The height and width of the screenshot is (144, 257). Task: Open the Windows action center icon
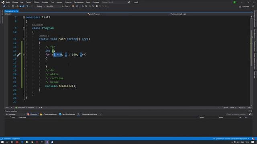click(253, 142)
